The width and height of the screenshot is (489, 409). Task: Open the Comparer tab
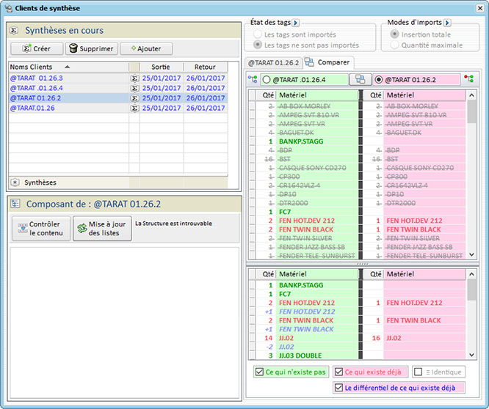pos(328,63)
